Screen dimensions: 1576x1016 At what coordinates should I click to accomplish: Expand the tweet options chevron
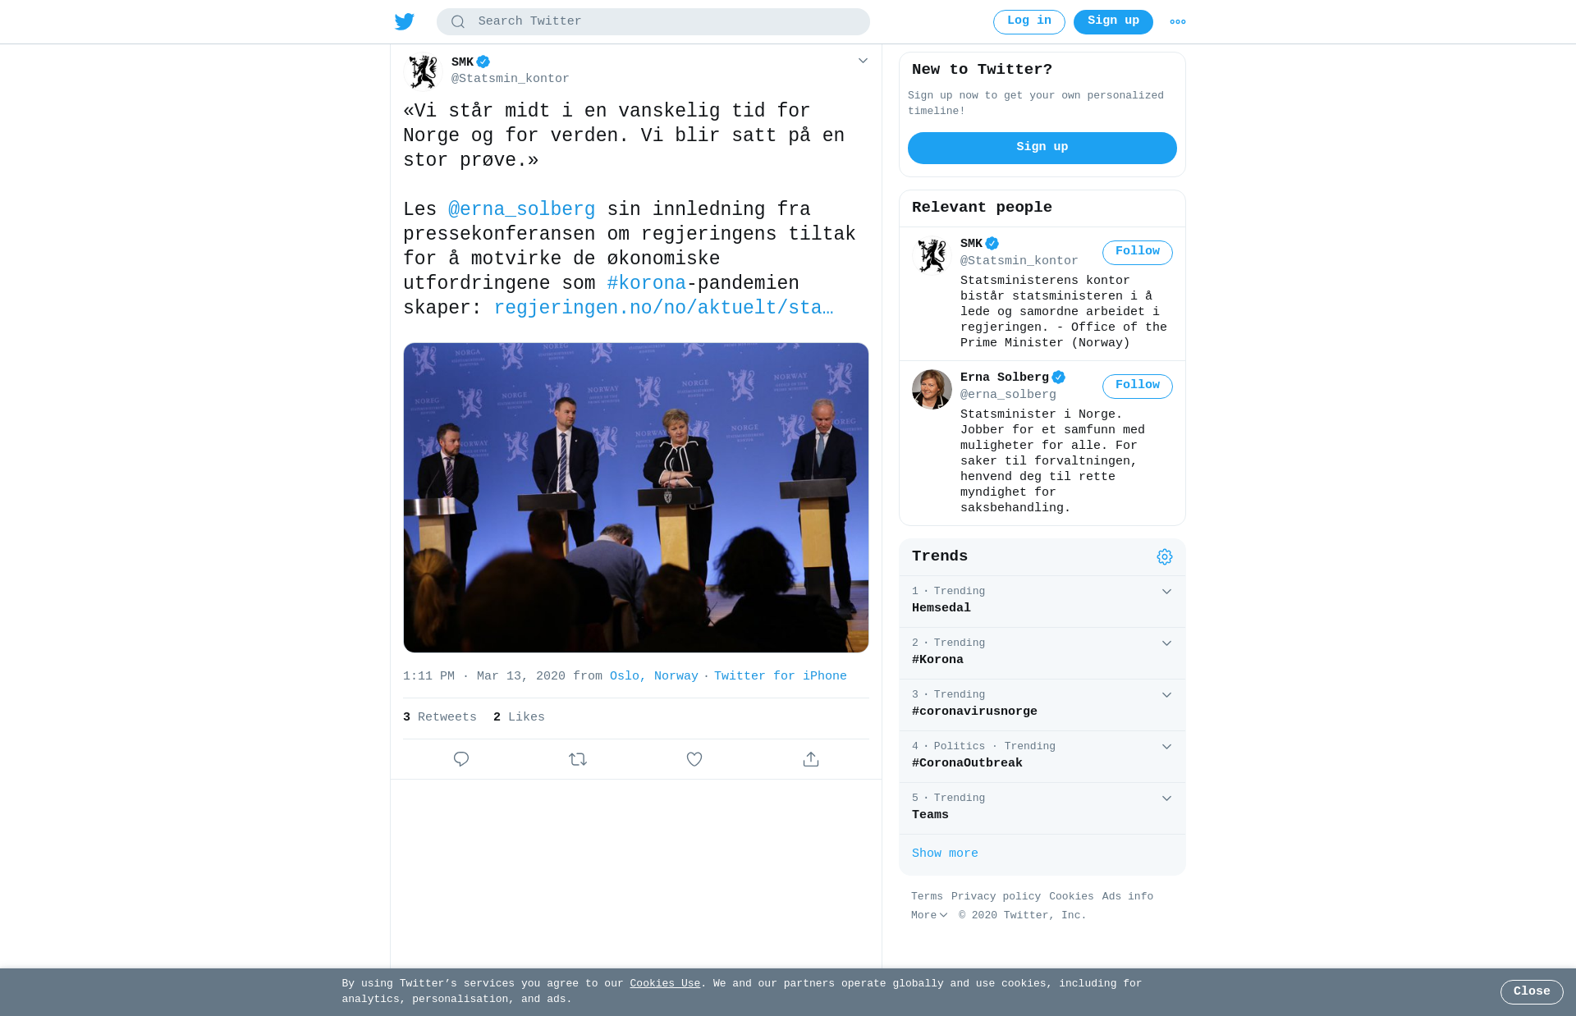click(x=863, y=61)
